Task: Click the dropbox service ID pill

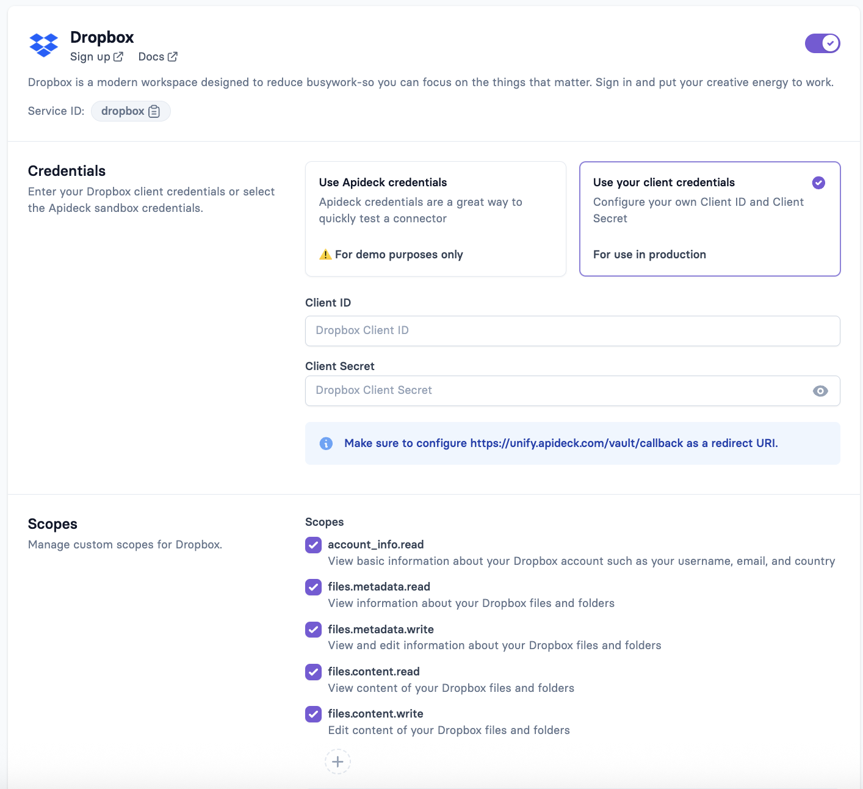Action: [x=131, y=111]
